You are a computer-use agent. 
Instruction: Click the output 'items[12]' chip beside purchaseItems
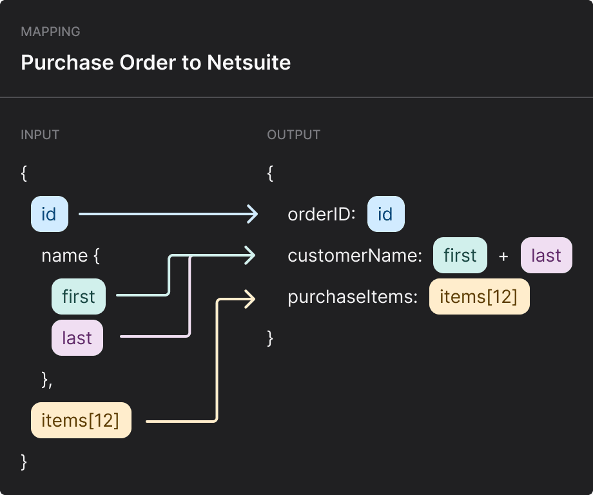click(479, 296)
